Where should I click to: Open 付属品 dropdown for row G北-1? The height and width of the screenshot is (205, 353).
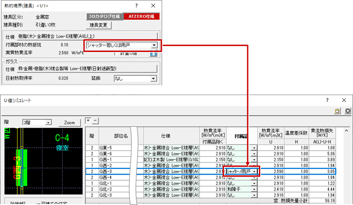point(254,183)
